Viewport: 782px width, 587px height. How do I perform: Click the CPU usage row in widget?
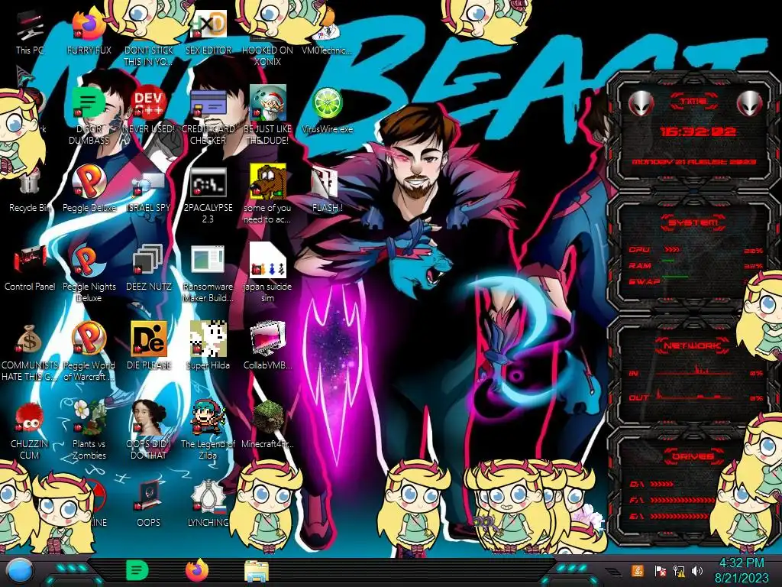click(696, 250)
